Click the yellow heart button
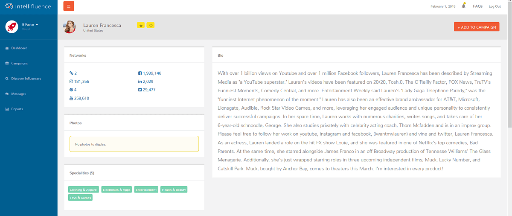The image size is (512, 216). tap(151, 25)
